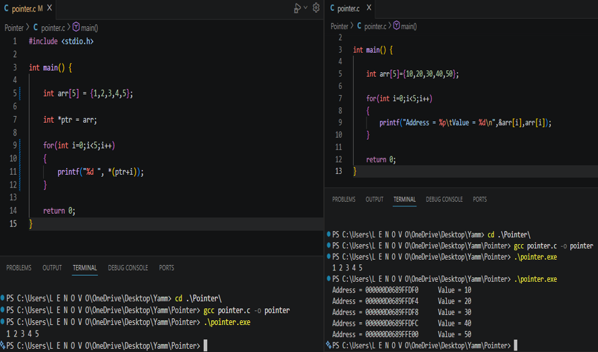598x352 pixels.
Task: Open PORTS tab in left pane panel
Action: tap(166, 268)
